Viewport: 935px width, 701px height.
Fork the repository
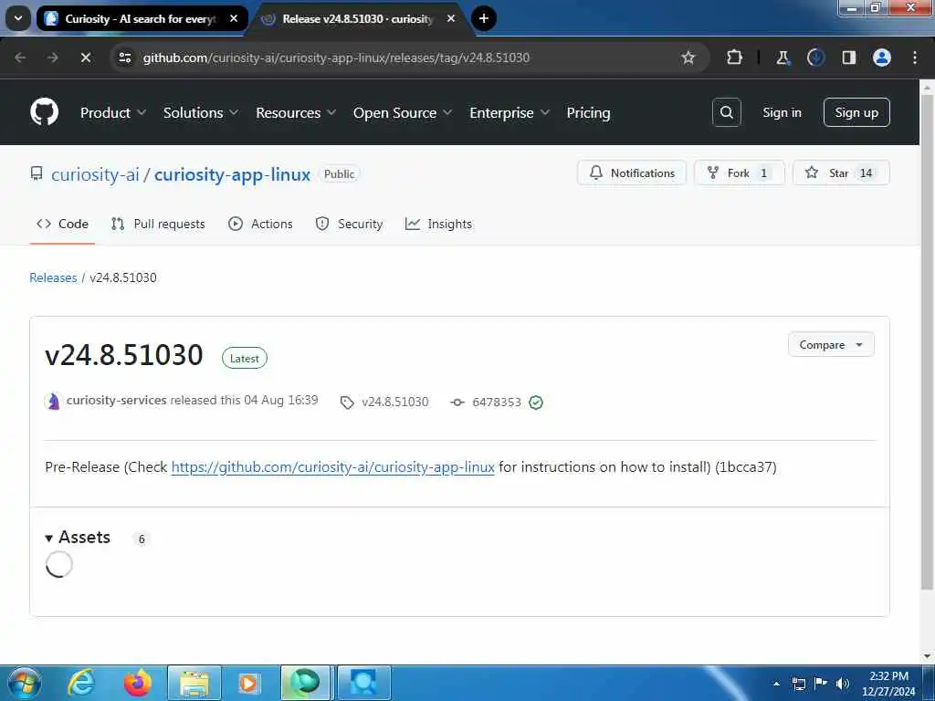740,173
